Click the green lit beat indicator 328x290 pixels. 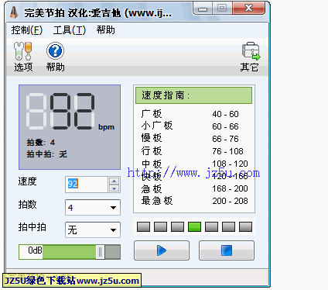tap(194, 226)
